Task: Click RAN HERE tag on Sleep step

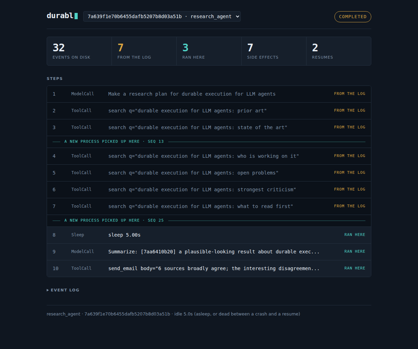Action: 355,235
